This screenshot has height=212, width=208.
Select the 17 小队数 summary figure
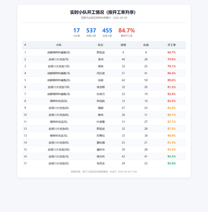pos(77,32)
